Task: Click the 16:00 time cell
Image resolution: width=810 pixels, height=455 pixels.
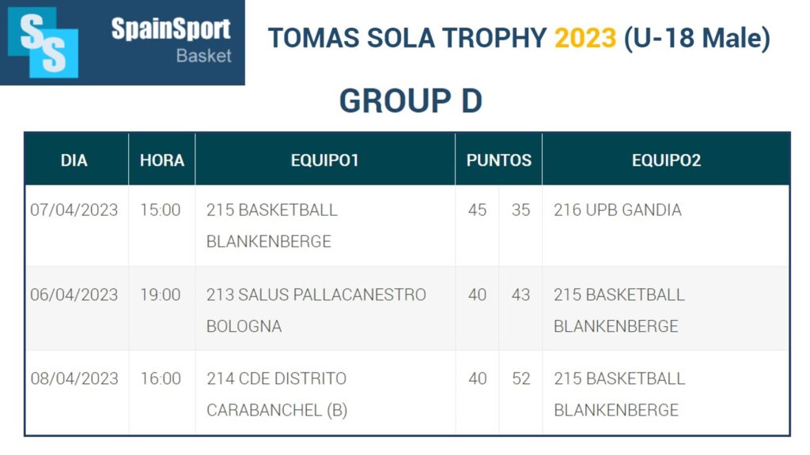Action: coord(161,378)
